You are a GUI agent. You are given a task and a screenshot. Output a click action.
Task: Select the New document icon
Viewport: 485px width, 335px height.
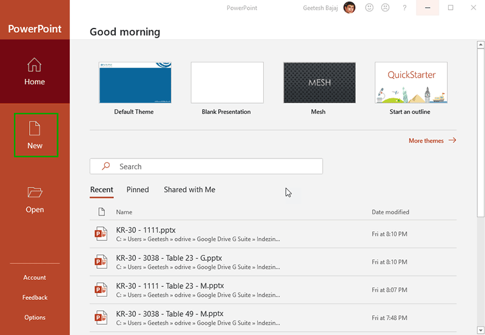[35, 128]
